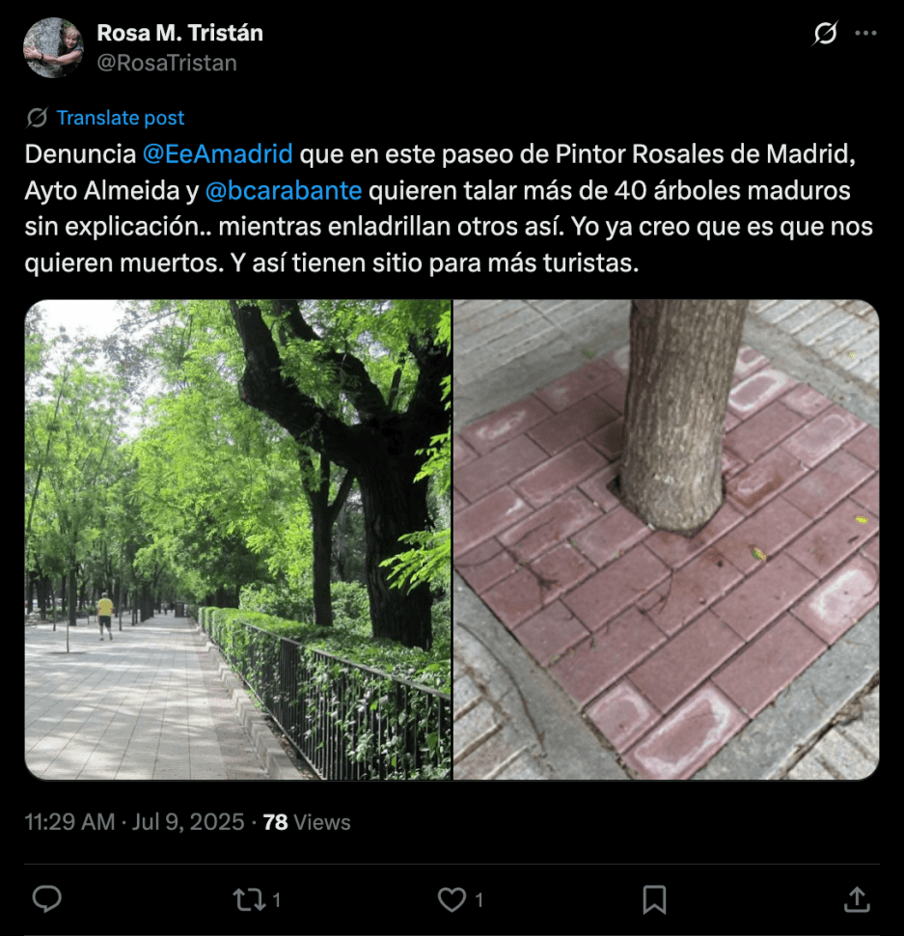Like the post with heart icon

(x=452, y=899)
